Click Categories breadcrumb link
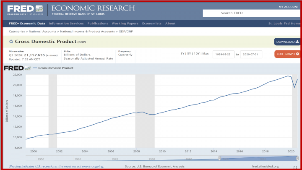 [17, 31]
